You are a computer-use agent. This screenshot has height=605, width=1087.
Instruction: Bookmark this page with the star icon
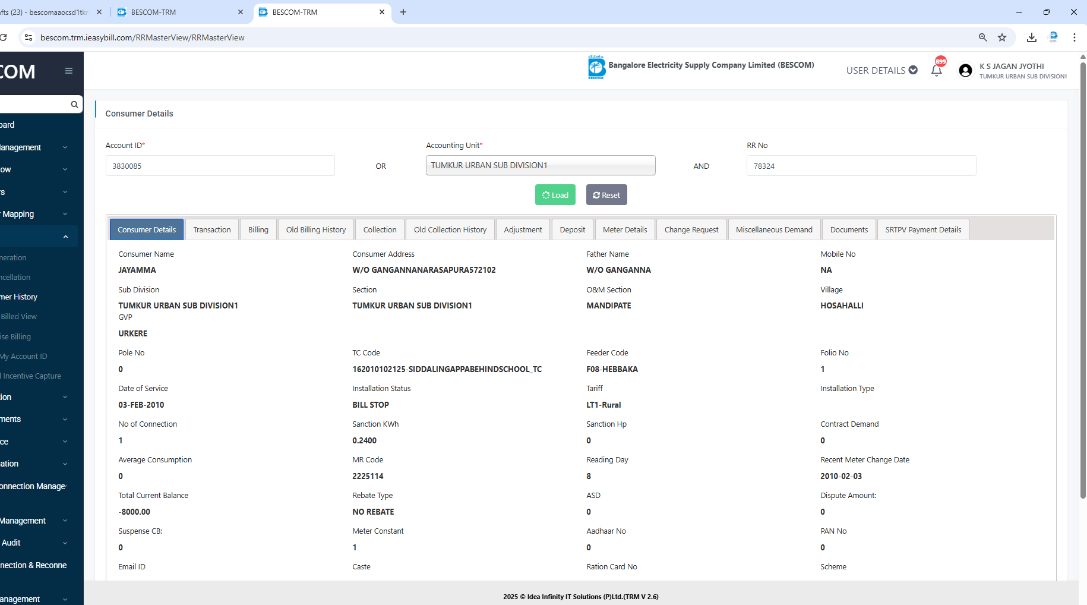pyautogui.click(x=1002, y=37)
